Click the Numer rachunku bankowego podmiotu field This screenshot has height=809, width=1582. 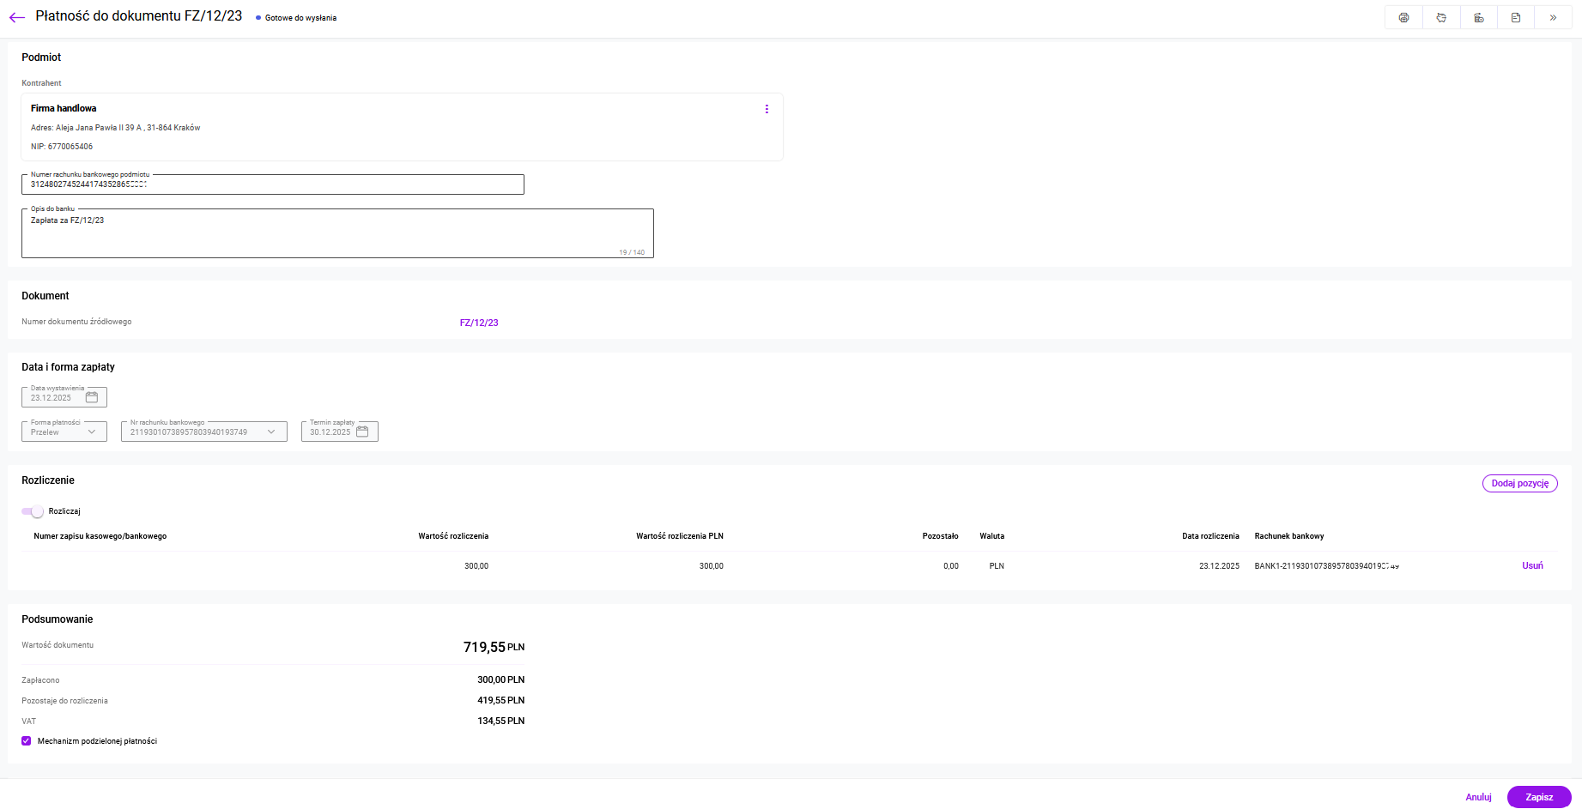click(x=272, y=184)
